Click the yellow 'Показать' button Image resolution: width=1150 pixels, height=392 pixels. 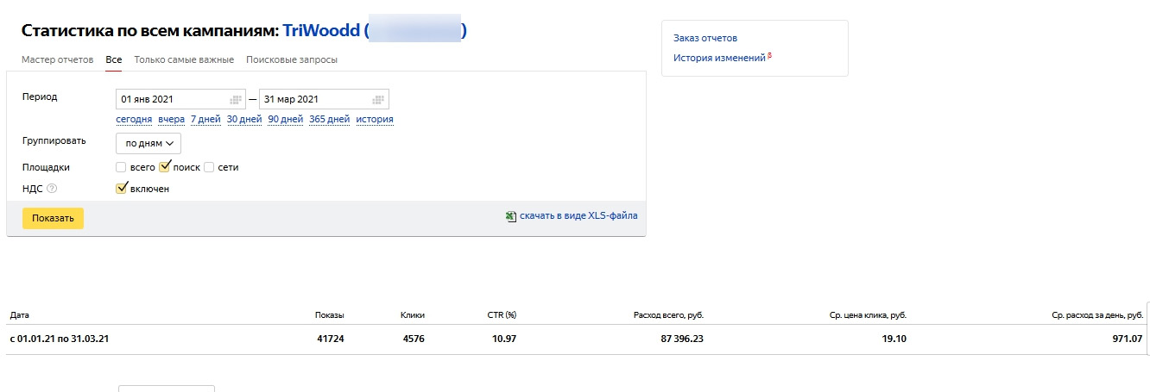(54, 219)
